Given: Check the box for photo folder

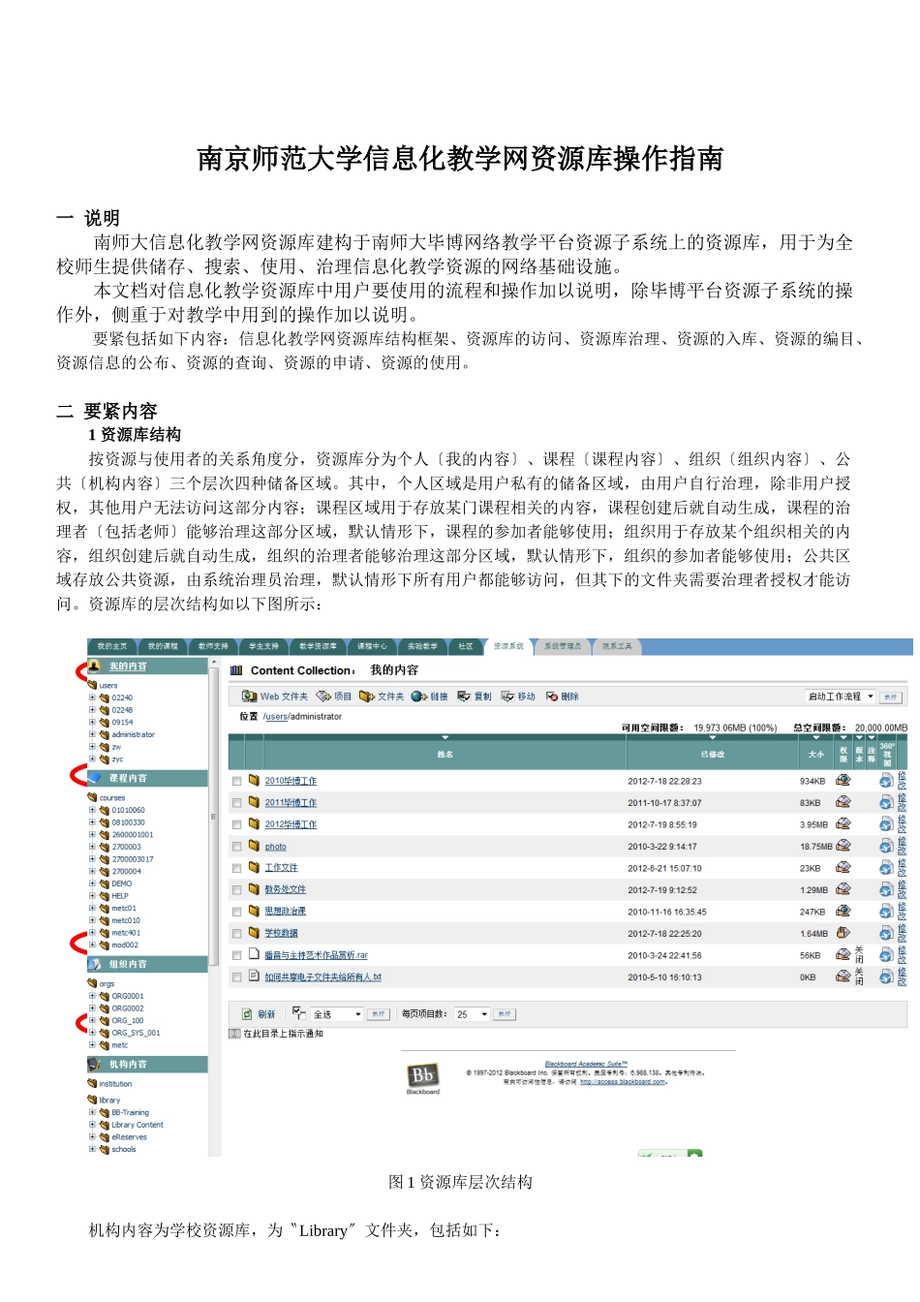Looking at the screenshot, I should pyautogui.click(x=236, y=847).
